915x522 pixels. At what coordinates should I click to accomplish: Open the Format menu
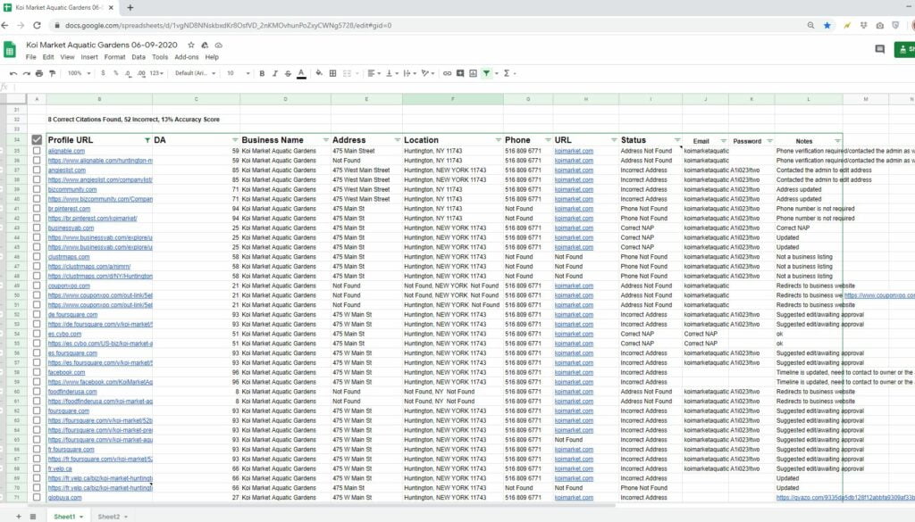click(114, 57)
